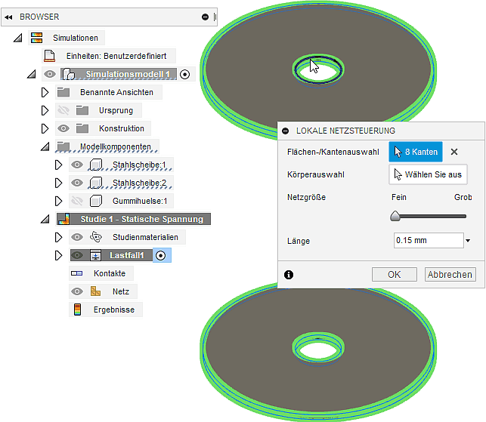Viewport: 486px width, 422px height.
Task: Open the Länge unit dropdown arrow
Action: 468,241
